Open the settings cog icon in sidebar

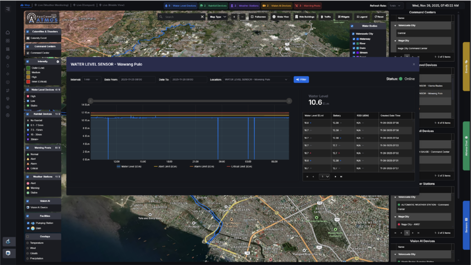point(8,107)
